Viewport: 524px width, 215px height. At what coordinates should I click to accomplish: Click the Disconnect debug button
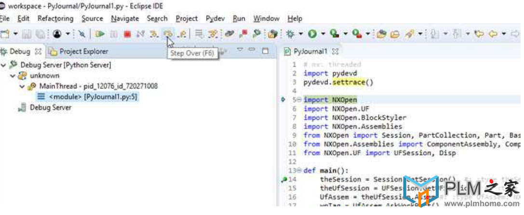coord(140,33)
